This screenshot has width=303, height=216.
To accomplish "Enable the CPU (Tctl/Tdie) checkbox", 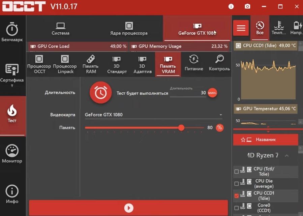I will pos(236,172).
